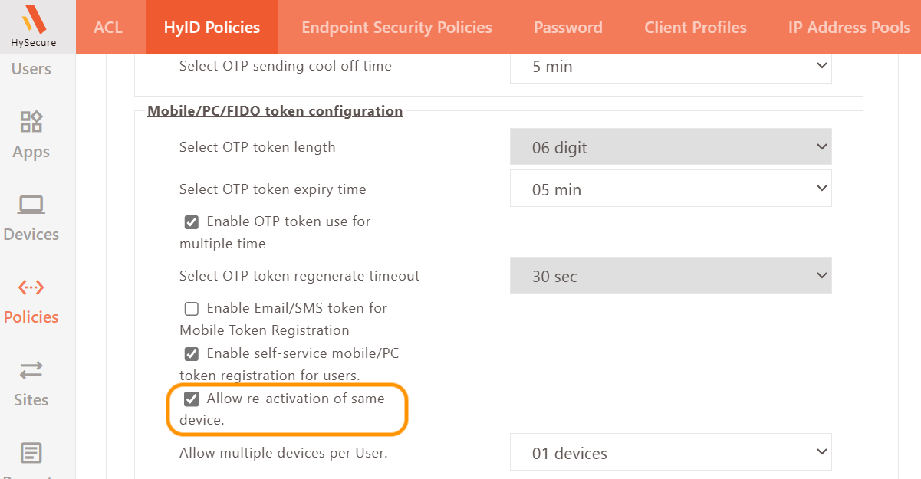Open the Apps section icon

point(31,122)
